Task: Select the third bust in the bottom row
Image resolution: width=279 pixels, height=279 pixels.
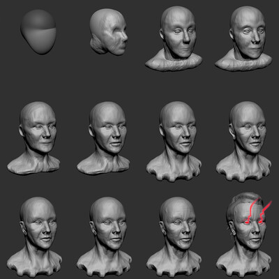Action: (174, 237)
